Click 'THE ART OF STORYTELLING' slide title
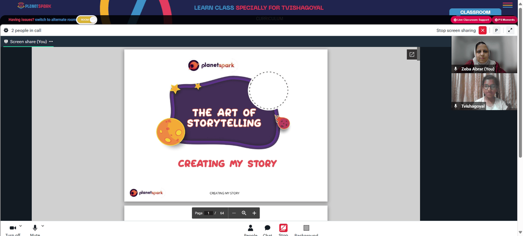 point(224,118)
